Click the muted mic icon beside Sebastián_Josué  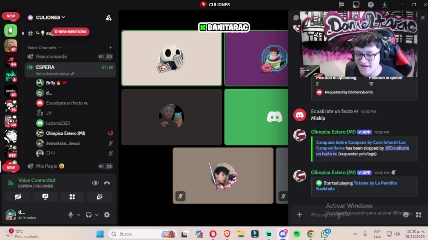click(x=110, y=143)
